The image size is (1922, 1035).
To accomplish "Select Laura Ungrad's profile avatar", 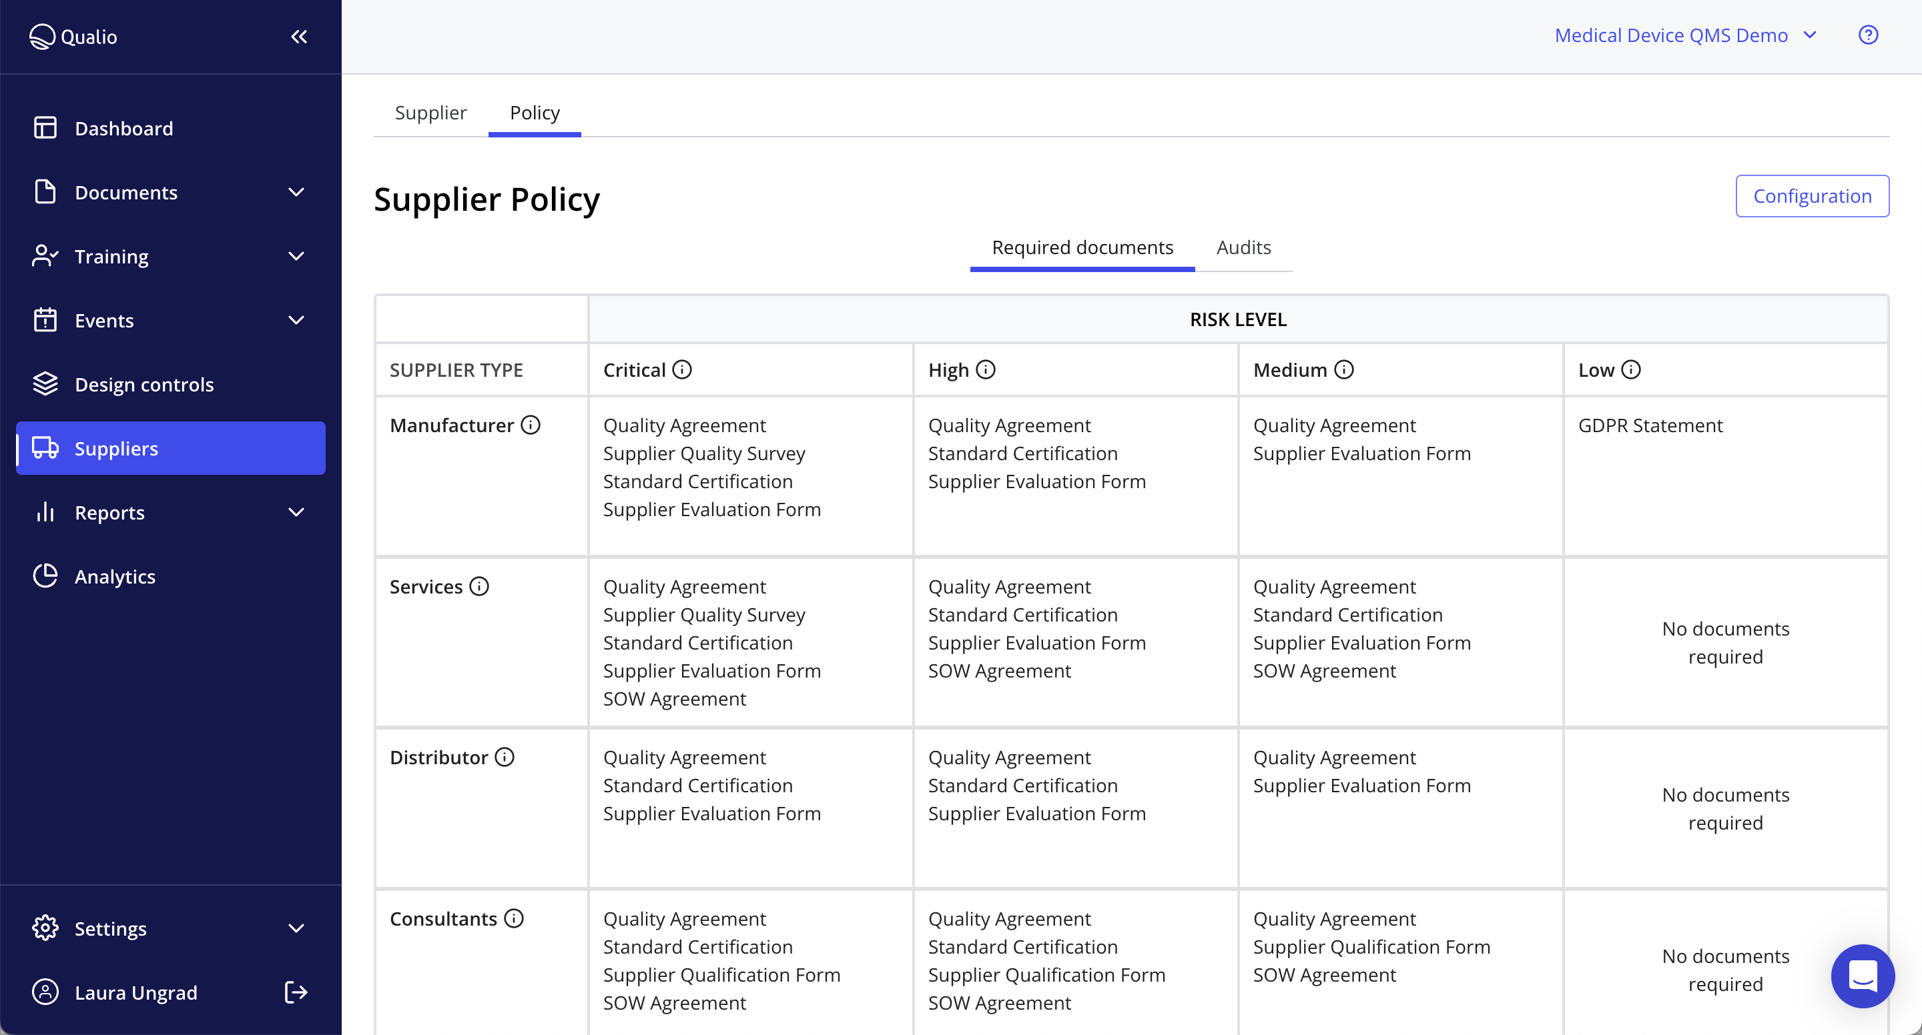I will [x=45, y=992].
